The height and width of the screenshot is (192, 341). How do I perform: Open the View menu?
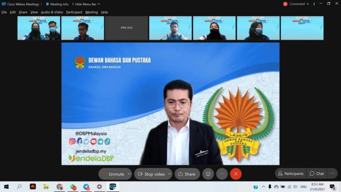point(34,12)
